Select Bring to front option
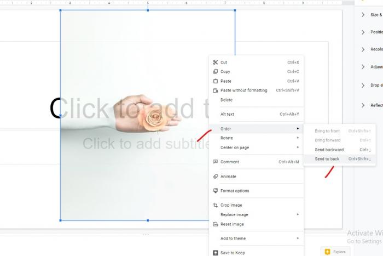This screenshot has height=256, width=383. [x=340, y=131]
